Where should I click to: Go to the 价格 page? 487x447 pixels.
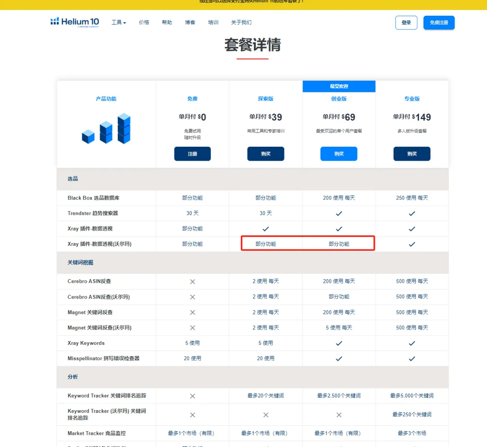click(x=144, y=23)
